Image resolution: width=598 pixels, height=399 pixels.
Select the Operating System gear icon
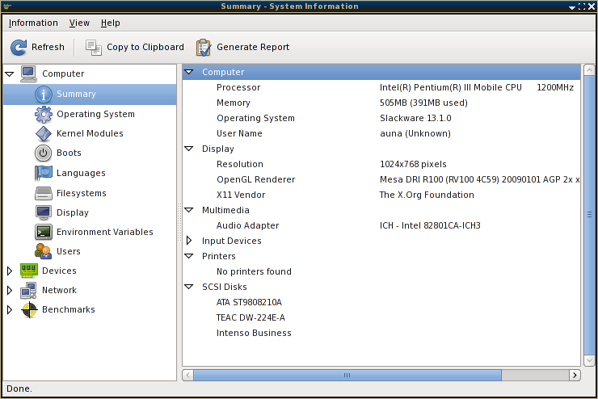point(43,115)
